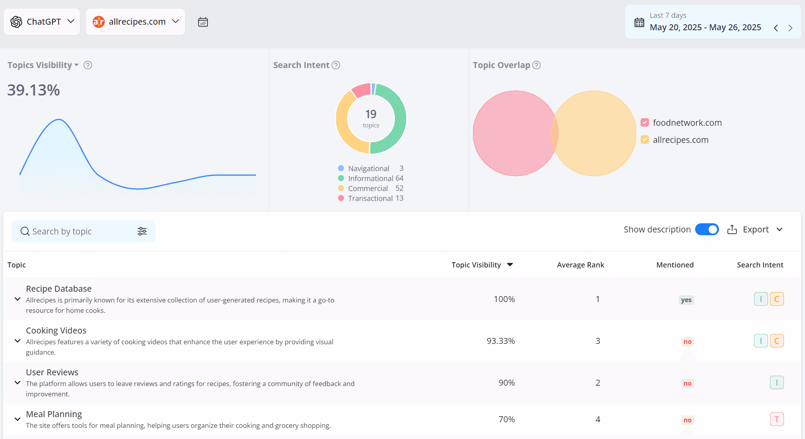Go to next date range arrow
The height and width of the screenshot is (439, 805).
(790, 28)
